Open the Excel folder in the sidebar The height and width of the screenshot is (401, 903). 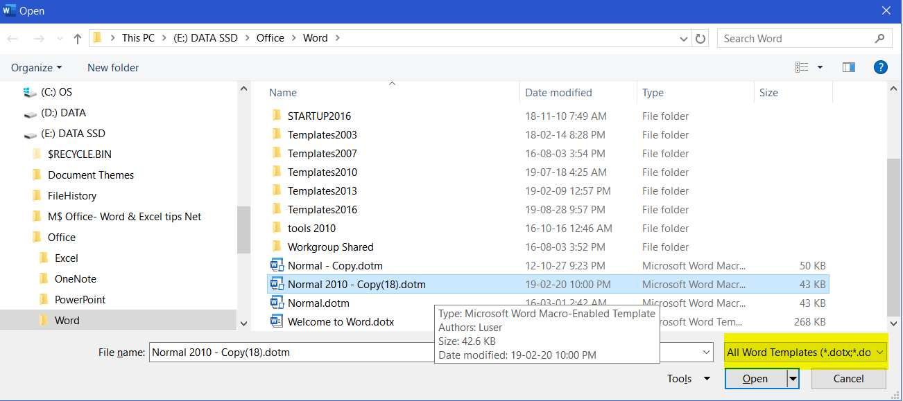pos(66,258)
